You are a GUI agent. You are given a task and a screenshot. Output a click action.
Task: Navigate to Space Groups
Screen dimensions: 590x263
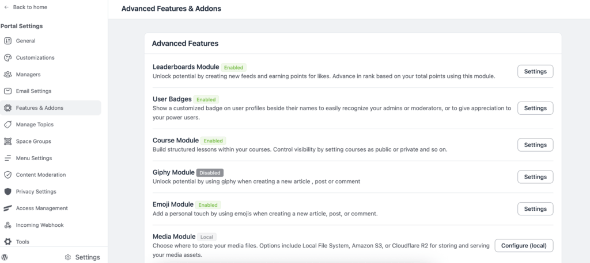tap(51, 141)
